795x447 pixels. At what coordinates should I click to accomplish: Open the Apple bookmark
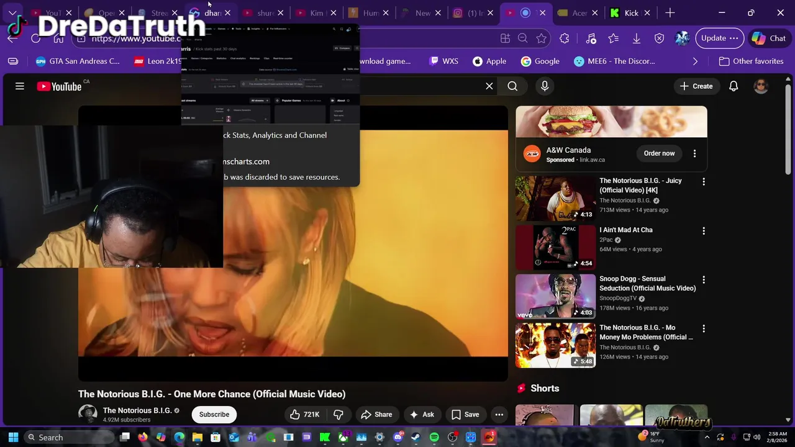[489, 61]
